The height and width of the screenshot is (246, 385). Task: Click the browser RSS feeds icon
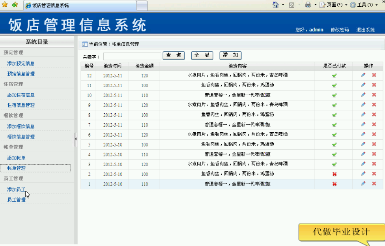click(x=292, y=5)
